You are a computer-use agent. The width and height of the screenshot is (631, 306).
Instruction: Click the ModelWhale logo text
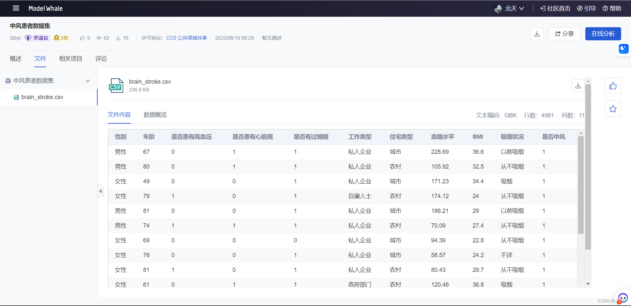pos(45,9)
